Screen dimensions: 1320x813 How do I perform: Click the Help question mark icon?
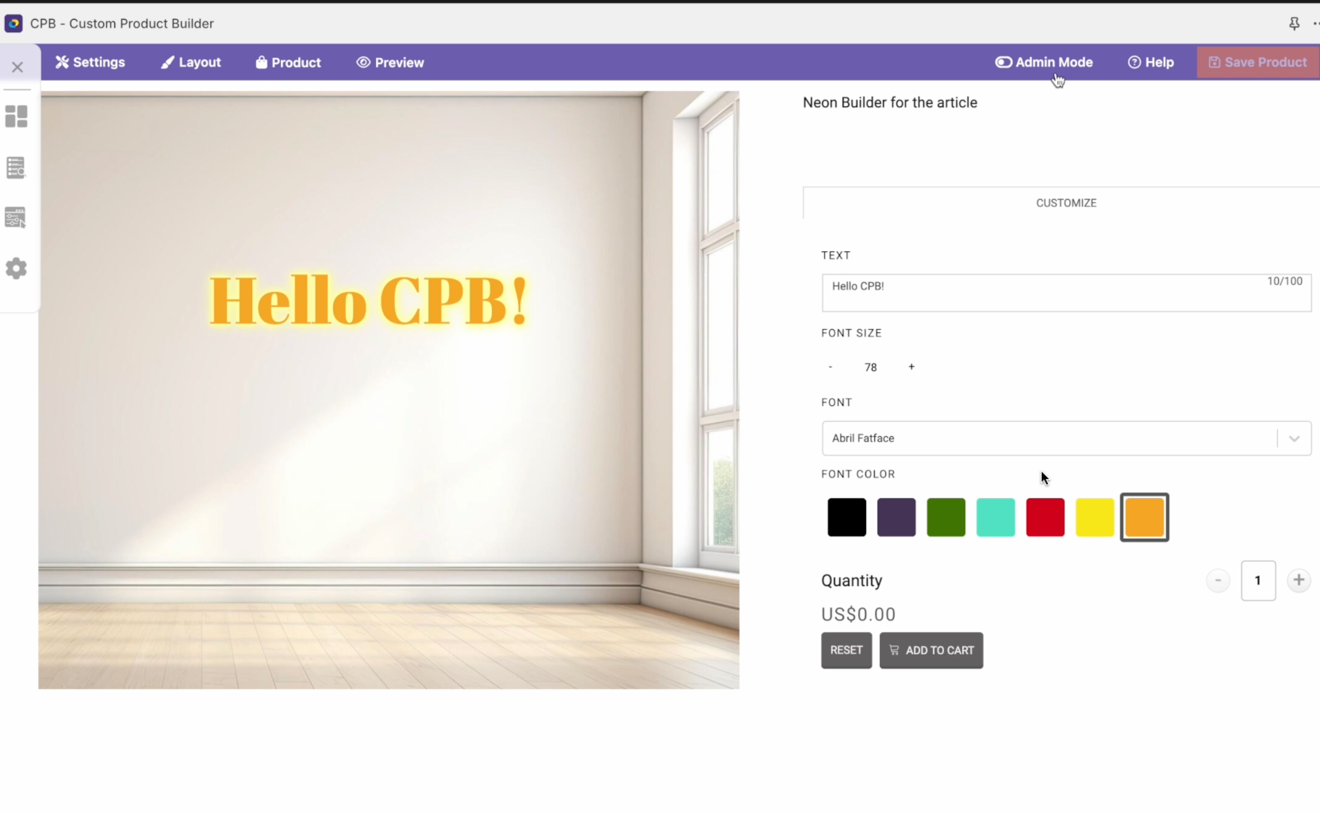[x=1134, y=62]
